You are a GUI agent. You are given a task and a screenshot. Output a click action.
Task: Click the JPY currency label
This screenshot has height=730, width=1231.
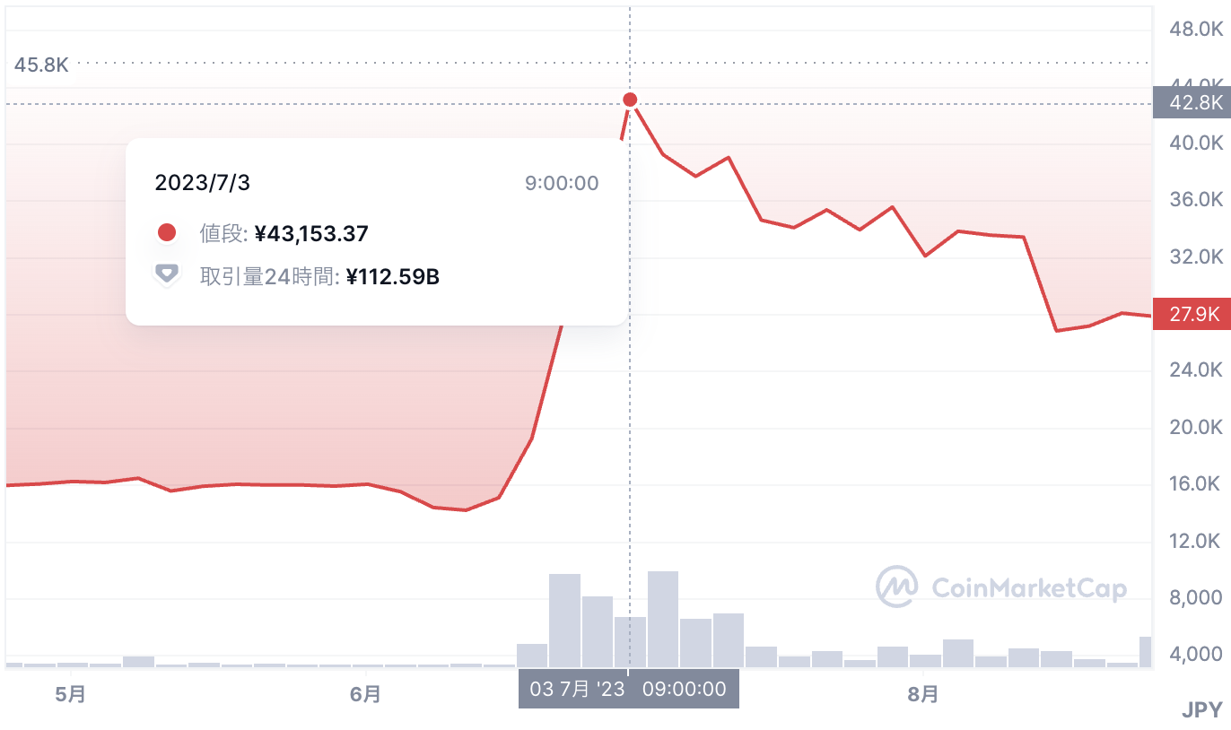pos(1201,710)
